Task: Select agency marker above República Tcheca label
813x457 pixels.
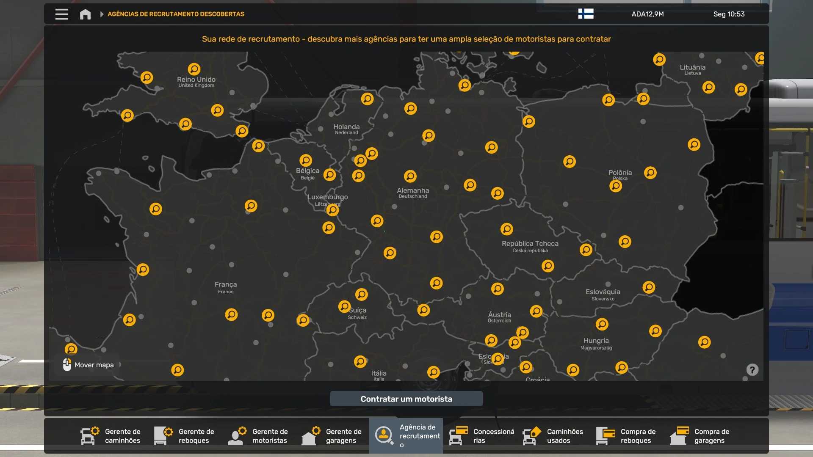Action: [x=506, y=229]
